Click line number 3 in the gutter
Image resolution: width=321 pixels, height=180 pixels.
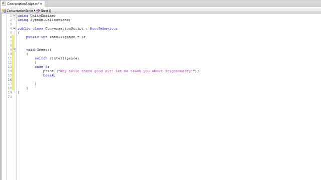[x=11, y=24]
